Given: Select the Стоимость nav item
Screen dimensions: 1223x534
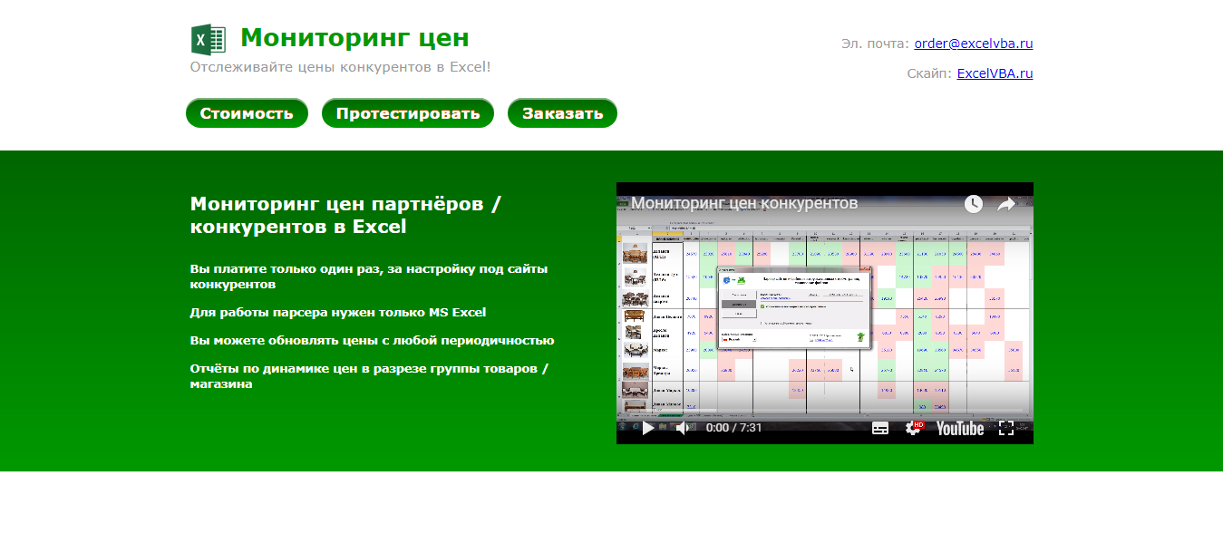Looking at the screenshot, I should pos(247,112).
